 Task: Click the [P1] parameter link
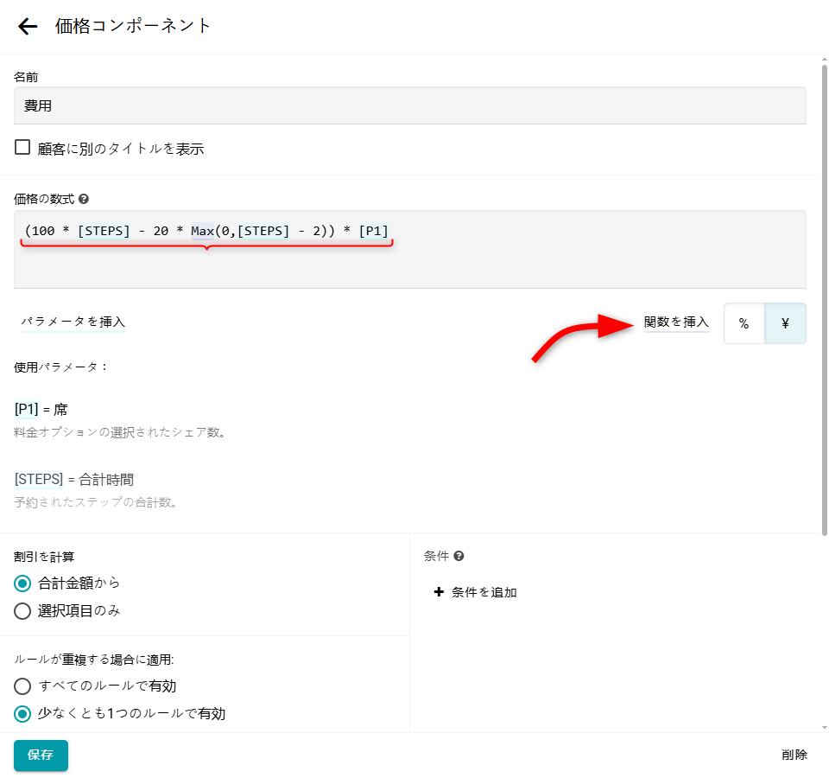[27, 410]
